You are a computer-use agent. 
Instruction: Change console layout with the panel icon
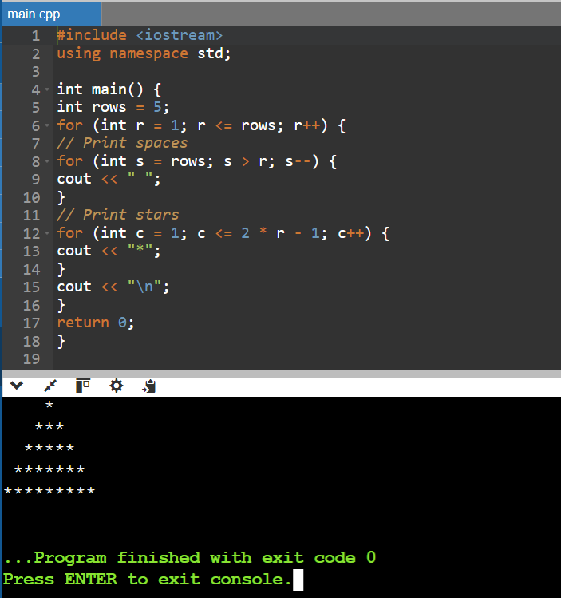pos(83,386)
